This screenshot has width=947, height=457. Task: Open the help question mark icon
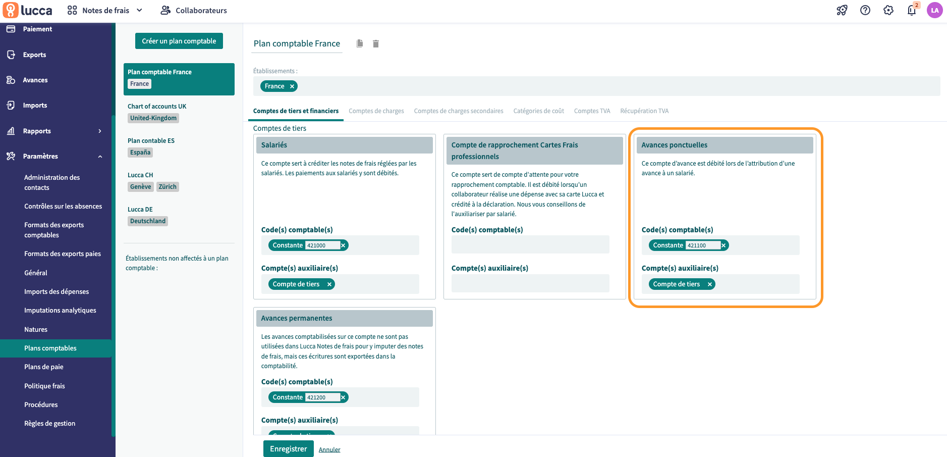[x=865, y=10]
